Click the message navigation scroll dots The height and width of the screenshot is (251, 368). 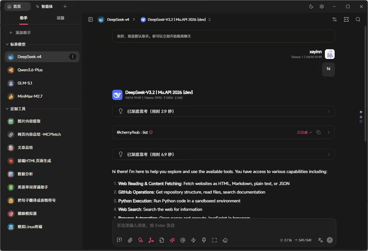(x=361, y=117)
